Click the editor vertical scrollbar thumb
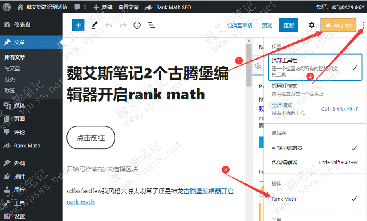This screenshot has height=221, width=367. [x=249, y=65]
